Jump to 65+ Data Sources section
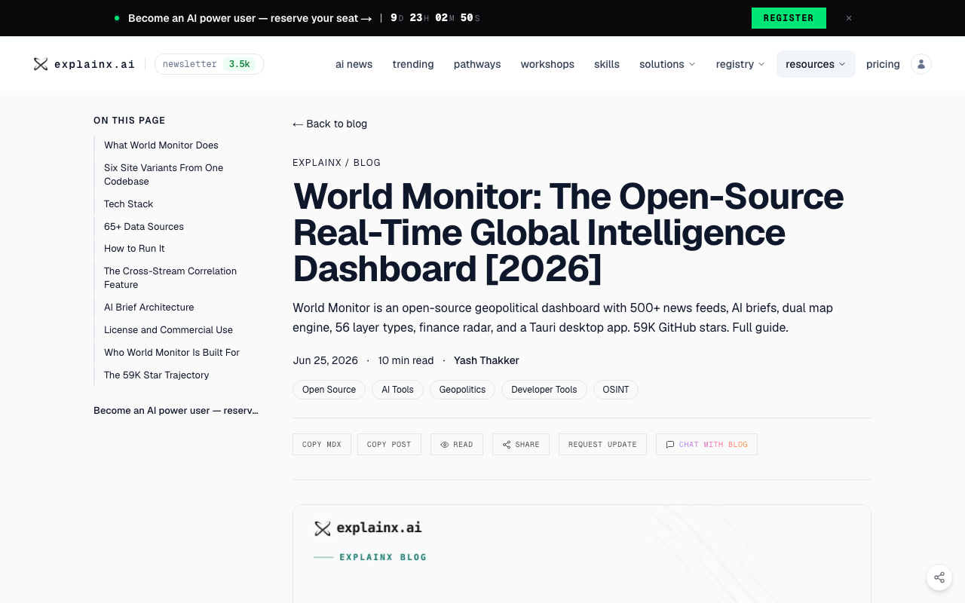The image size is (965, 603). pyautogui.click(x=144, y=227)
